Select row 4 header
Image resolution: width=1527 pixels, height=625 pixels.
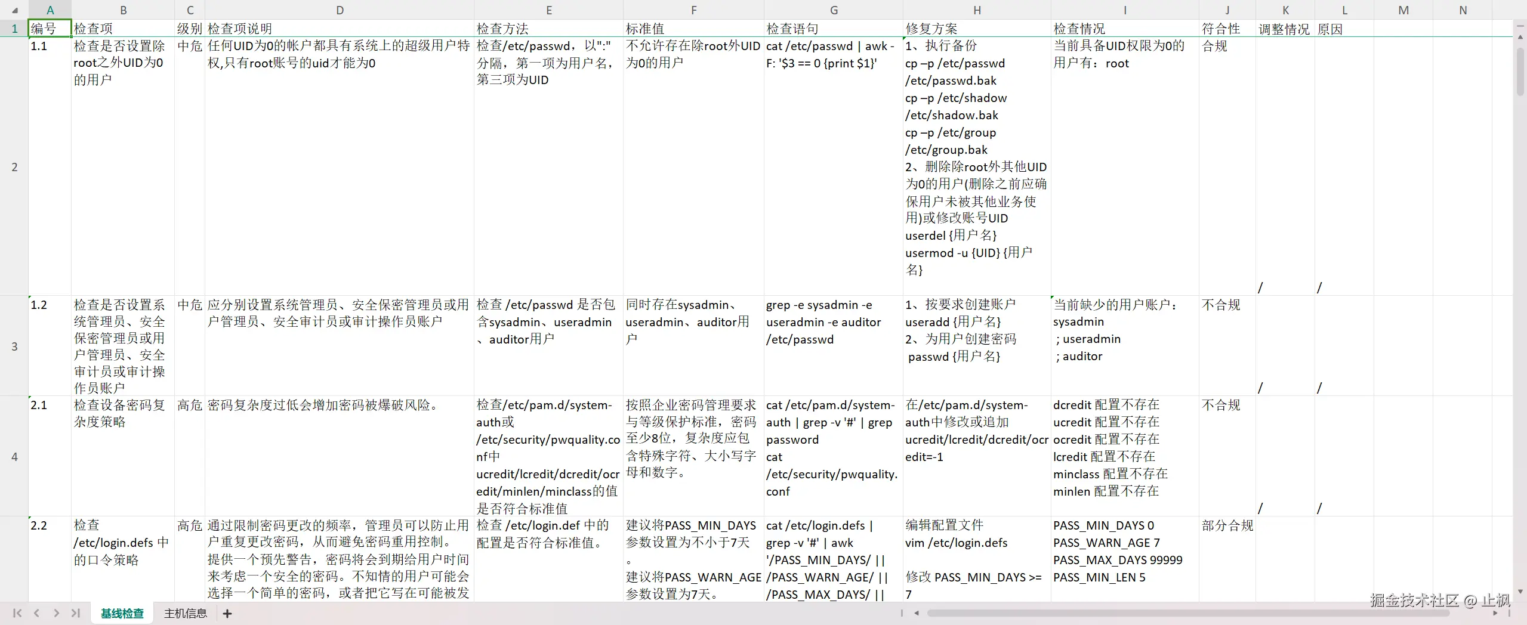pos(14,456)
